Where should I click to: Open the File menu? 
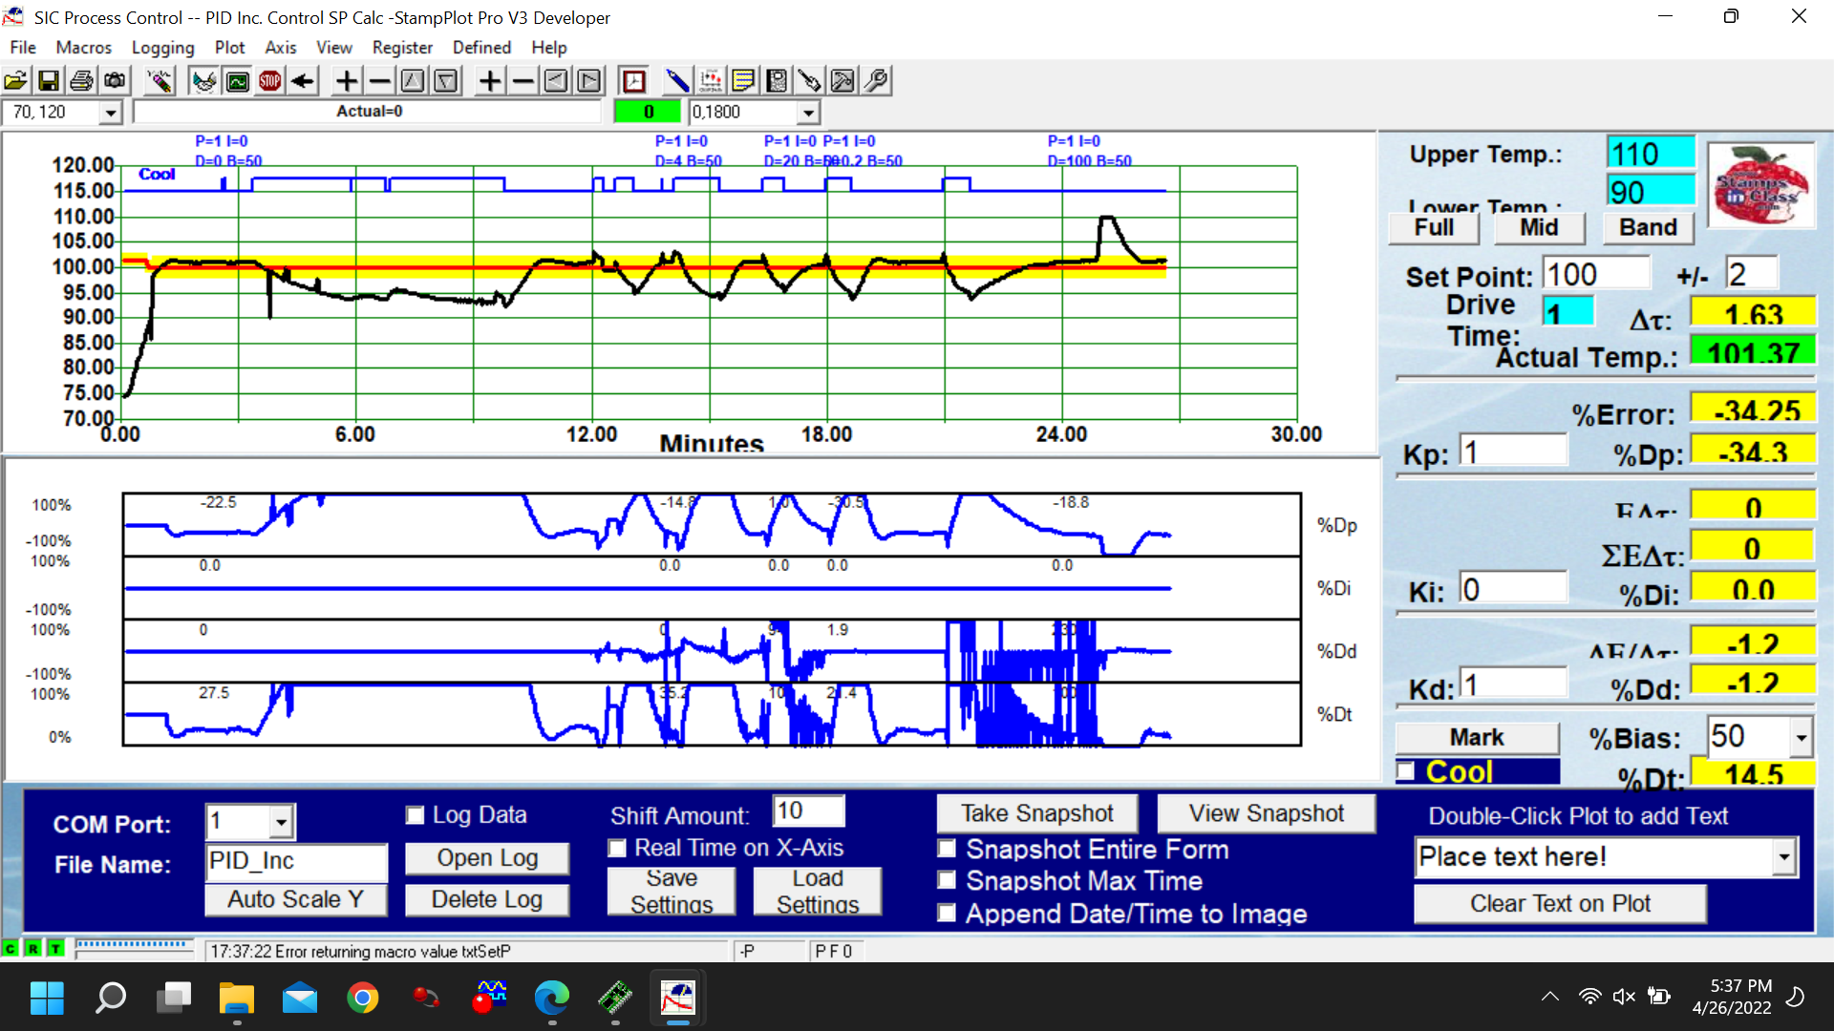tap(23, 48)
